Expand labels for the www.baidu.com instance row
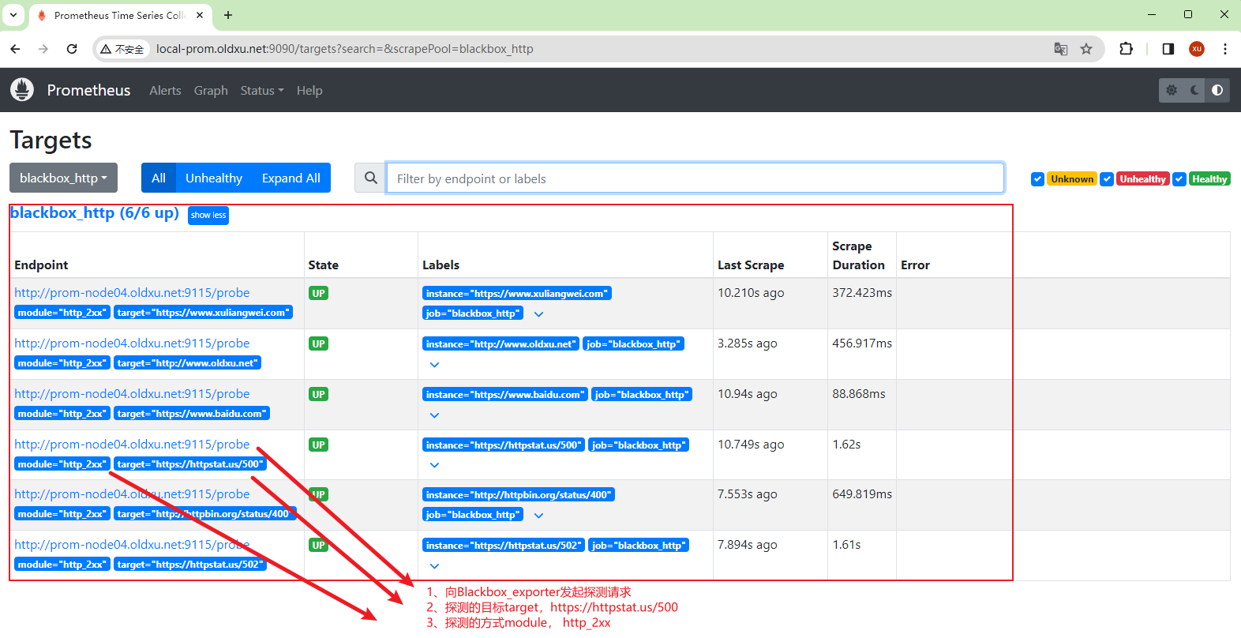Viewport: 1241px width, 638px height. [434, 415]
